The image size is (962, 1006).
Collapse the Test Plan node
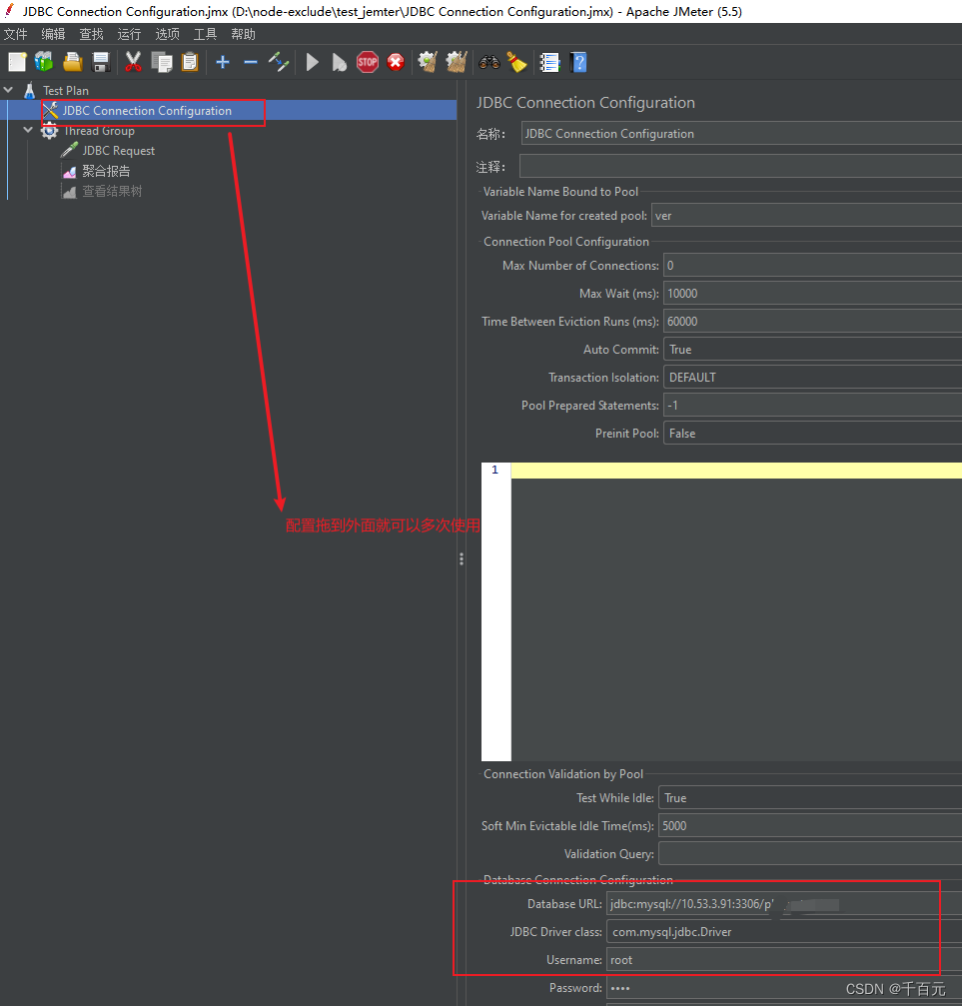[8, 90]
